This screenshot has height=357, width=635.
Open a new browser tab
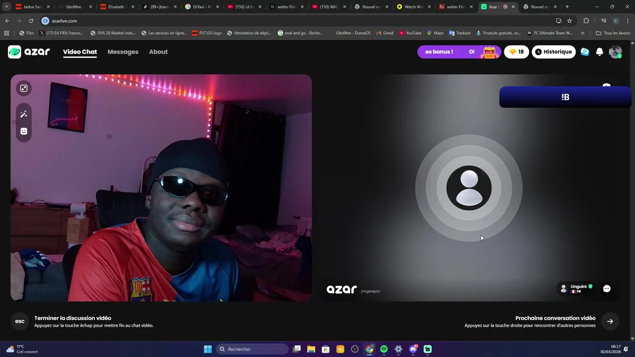567,7
